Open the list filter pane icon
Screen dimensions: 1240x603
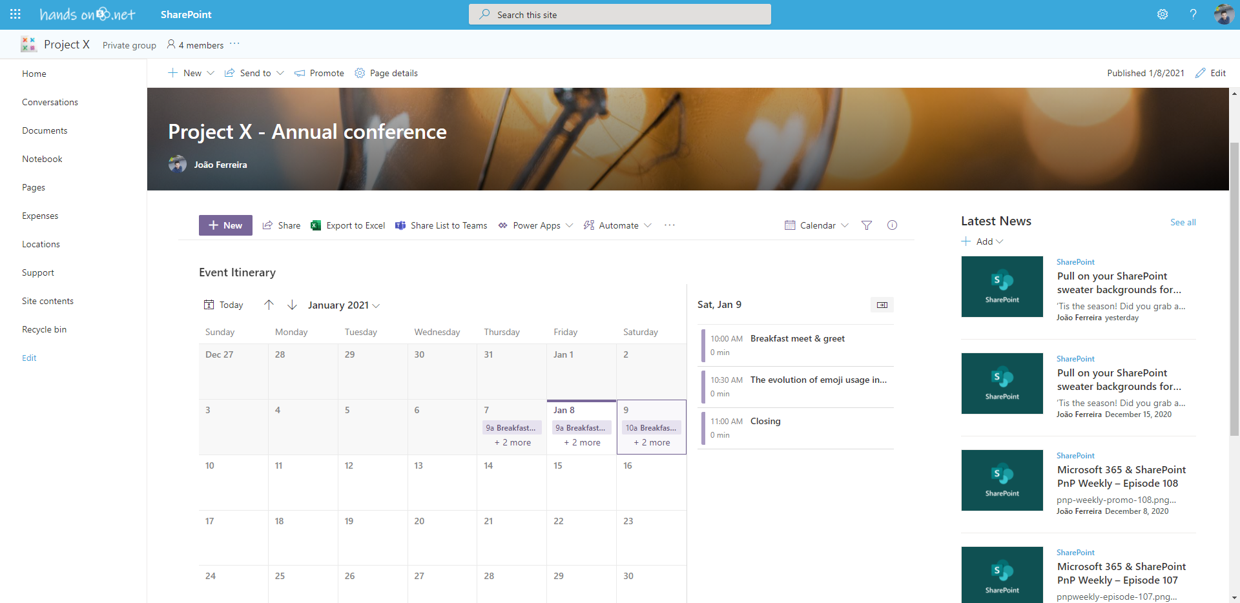(x=867, y=225)
